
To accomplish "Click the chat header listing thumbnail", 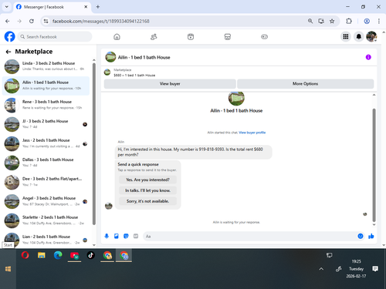I will click(x=110, y=57).
